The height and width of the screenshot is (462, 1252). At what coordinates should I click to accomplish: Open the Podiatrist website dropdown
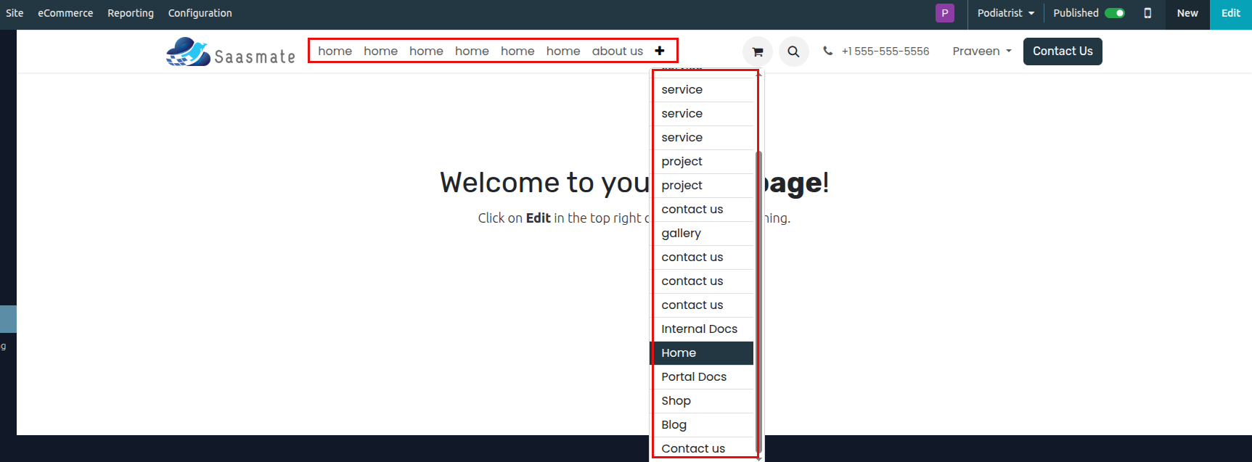click(x=1005, y=13)
